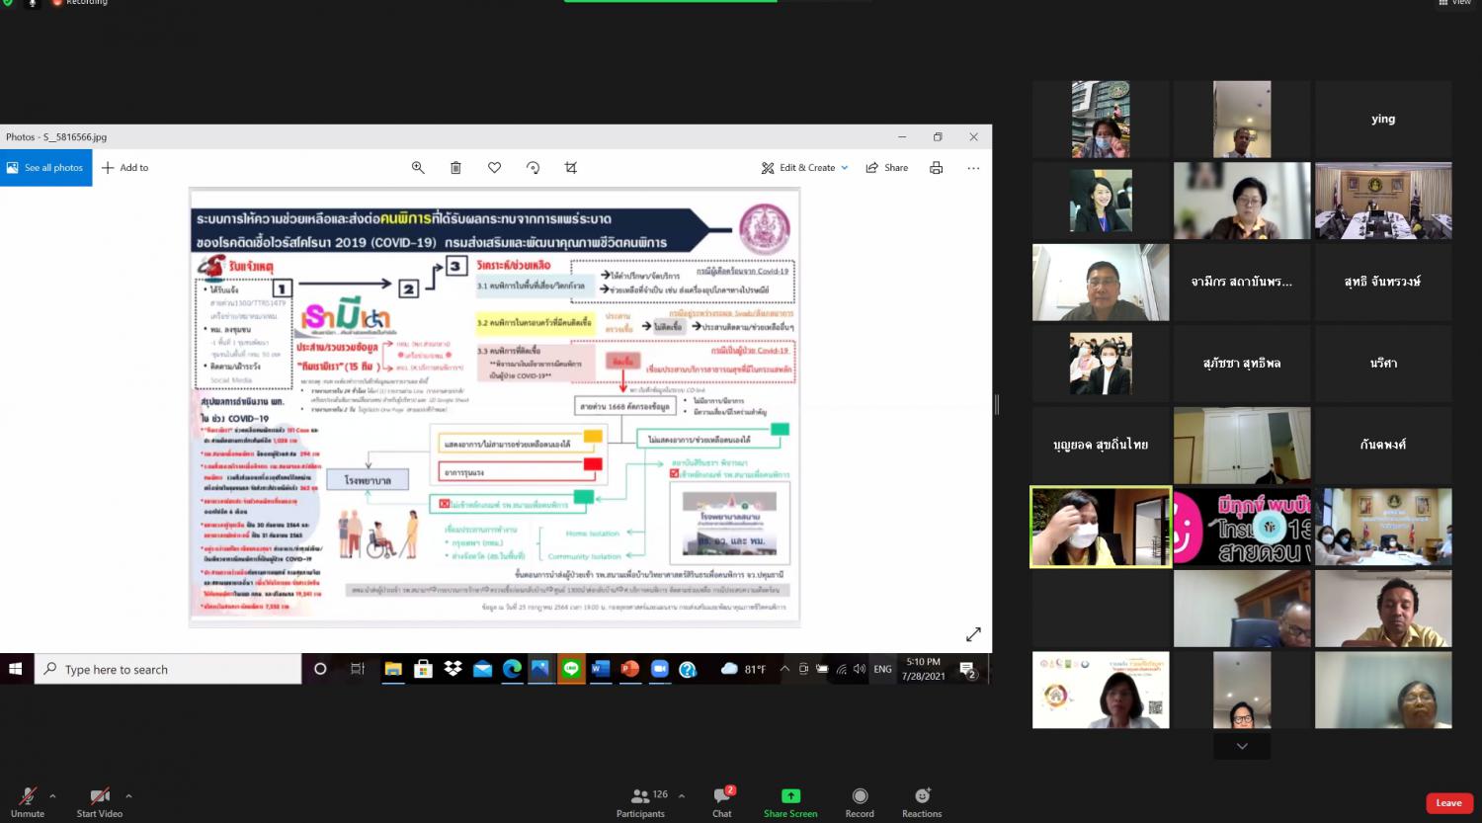Viewport: 1482px width, 823px height.
Task: Leave the Zoom meeting
Action: (1449, 803)
